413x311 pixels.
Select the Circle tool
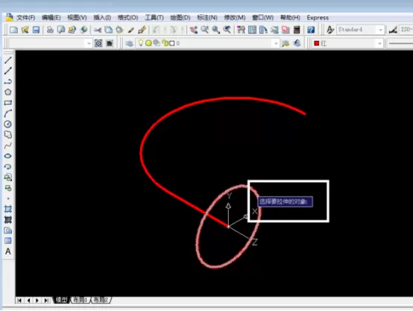(x=8, y=124)
